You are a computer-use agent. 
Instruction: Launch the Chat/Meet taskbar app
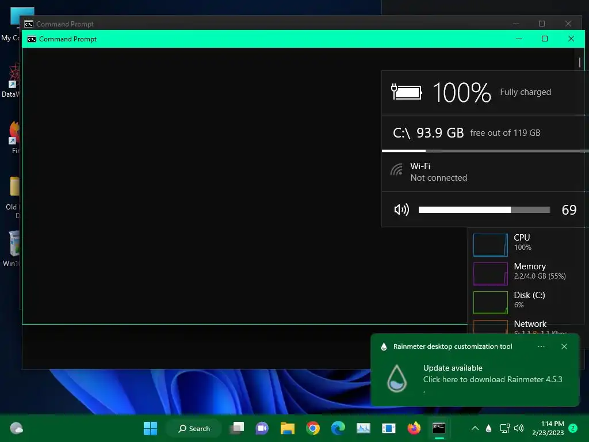[262, 428]
